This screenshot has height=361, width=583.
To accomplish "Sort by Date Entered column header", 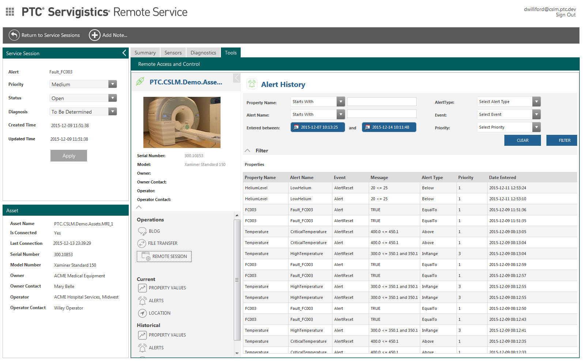I will pos(503,178).
